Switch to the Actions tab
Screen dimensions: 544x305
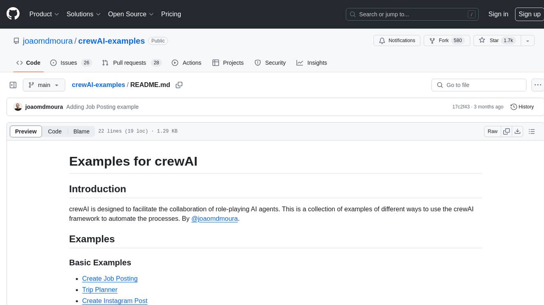186,63
